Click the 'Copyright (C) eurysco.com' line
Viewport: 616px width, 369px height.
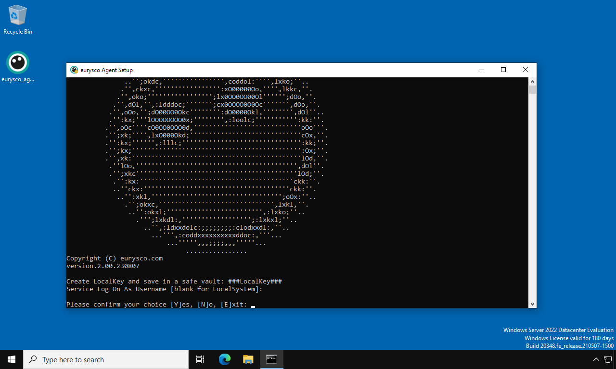(115, 258)
